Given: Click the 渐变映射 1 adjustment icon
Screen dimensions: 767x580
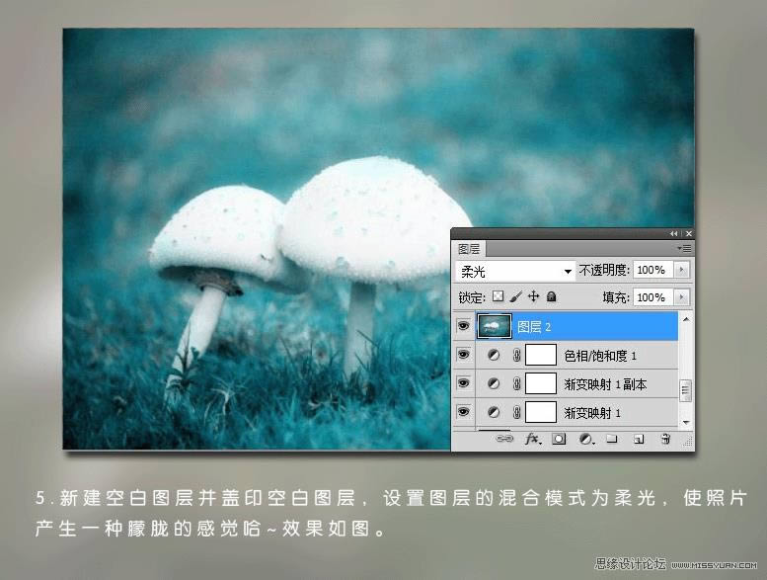Looking at the screenshot, I should pos(494,413).
